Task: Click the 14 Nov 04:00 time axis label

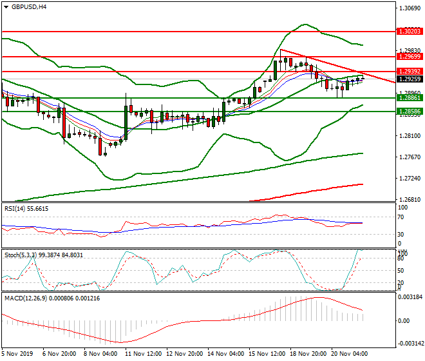Action: (x=226, y=354)
